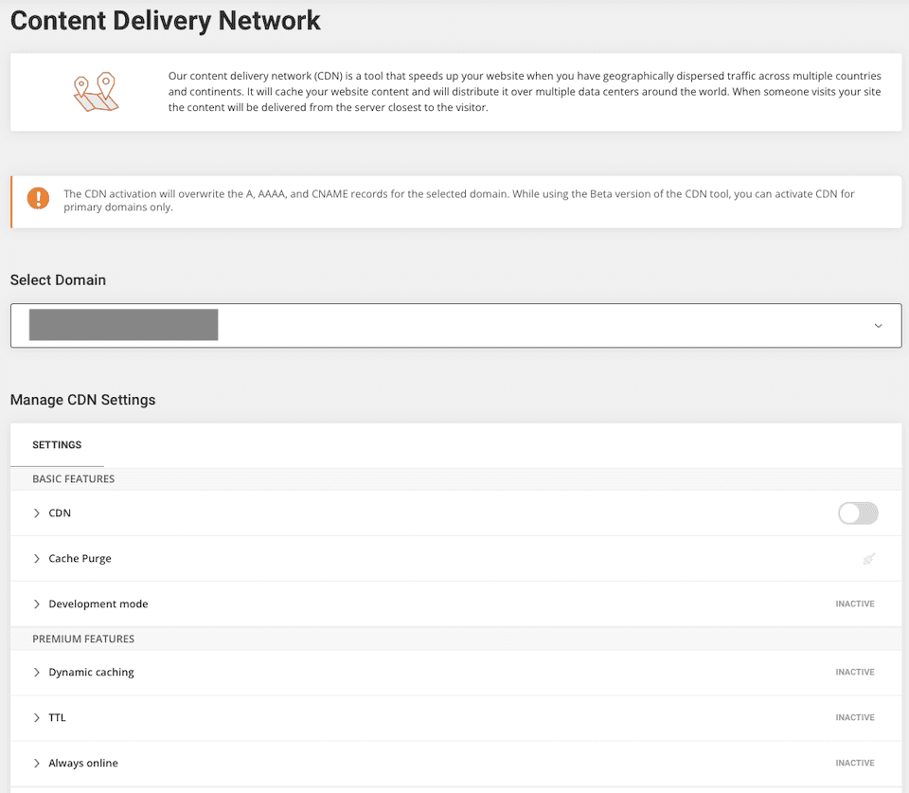Click the CDN row expand arrow

(x=36, y=513)
